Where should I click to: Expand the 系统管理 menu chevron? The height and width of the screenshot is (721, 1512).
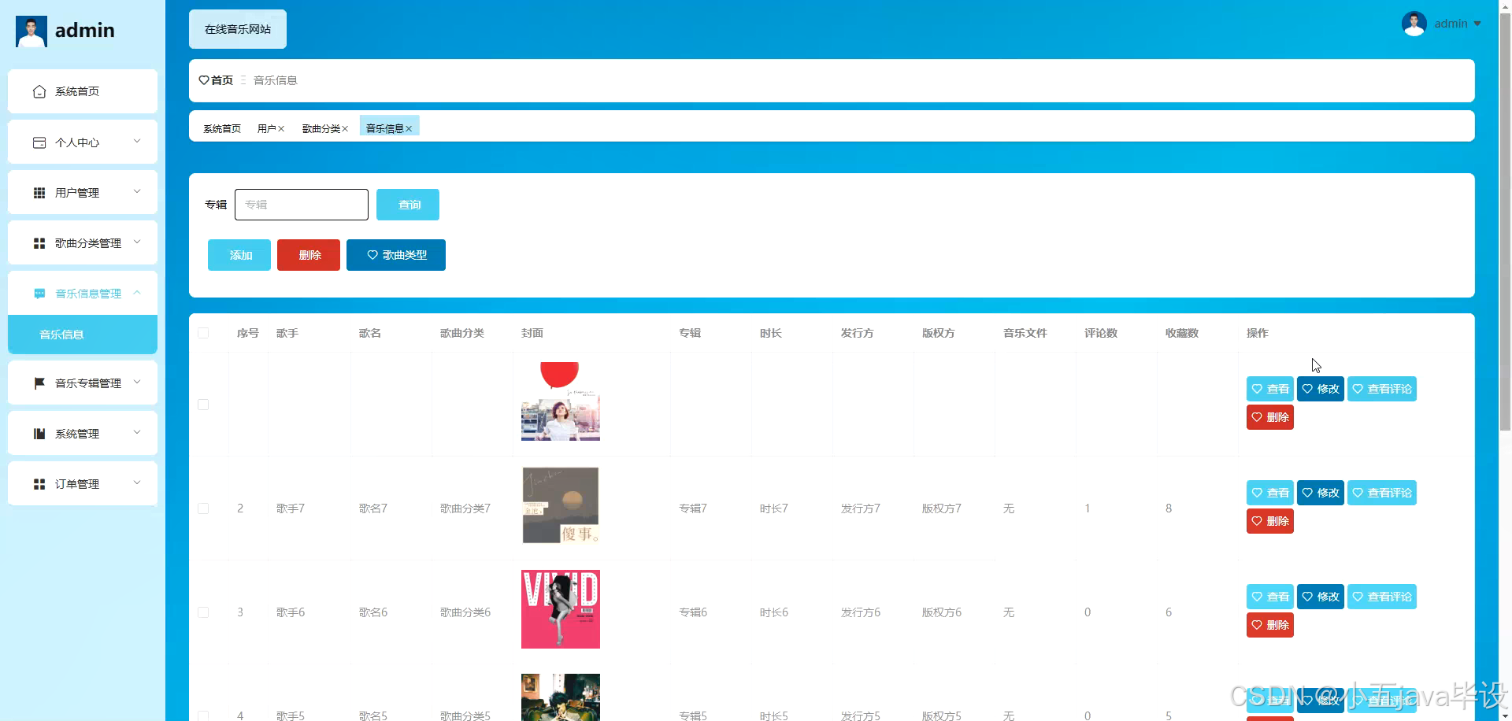(137, 433)
